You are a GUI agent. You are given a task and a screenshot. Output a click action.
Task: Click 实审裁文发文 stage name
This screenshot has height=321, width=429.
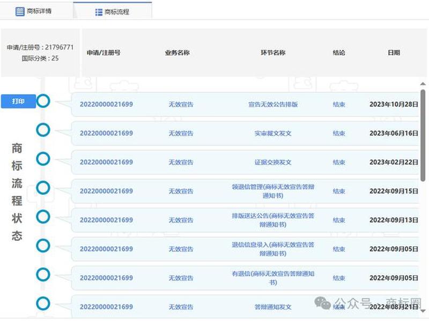[x=273, y=133]
